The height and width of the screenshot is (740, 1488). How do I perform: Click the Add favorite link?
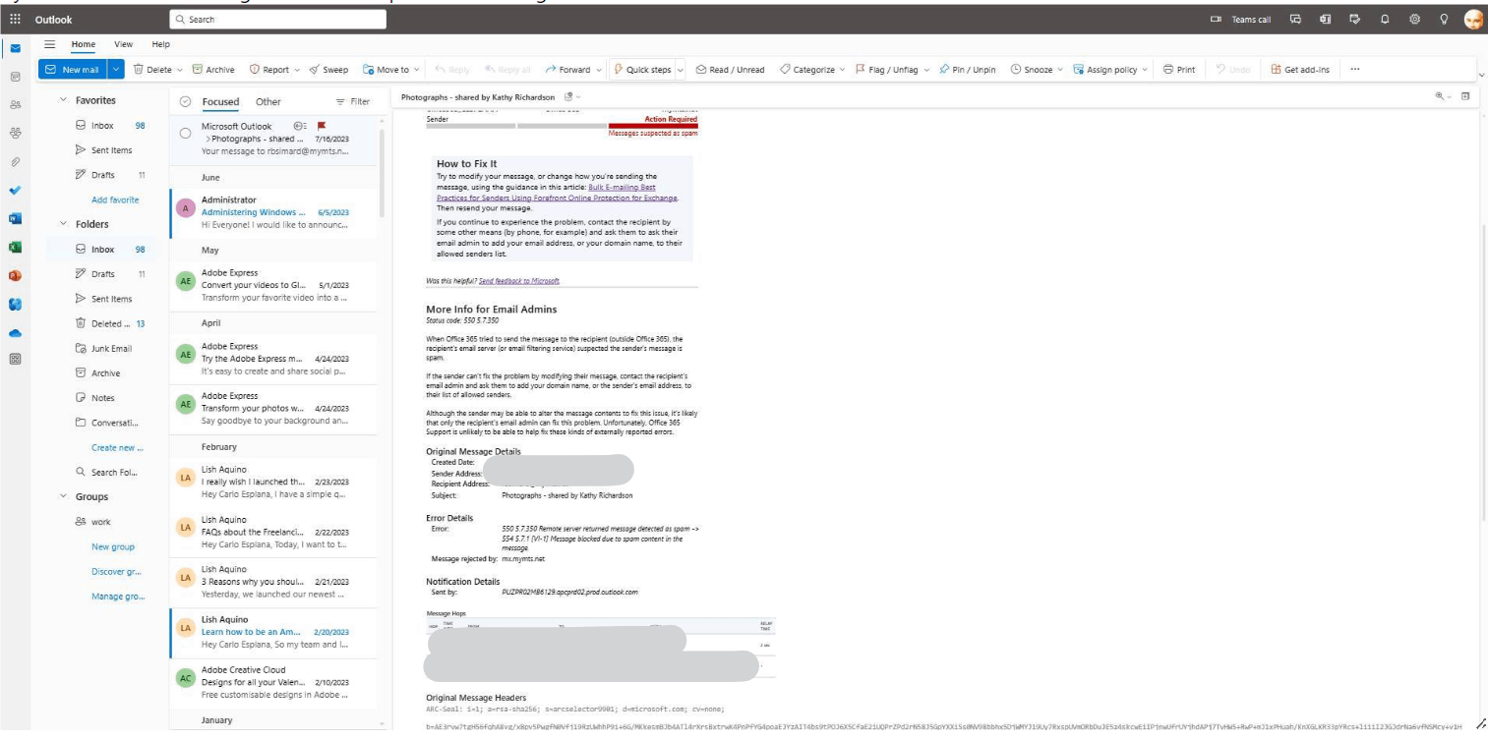coord(115,199)
